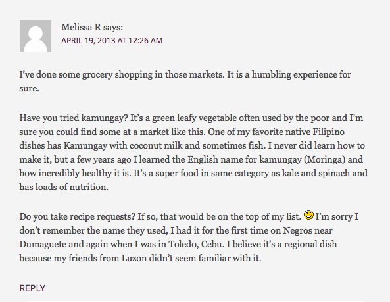Screen dimensions: 390x302
Task: Click the yellow smiley face emoticon
Action: point(308,215)
